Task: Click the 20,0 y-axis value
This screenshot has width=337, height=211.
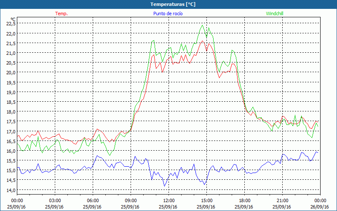Action: click(11, 72)
